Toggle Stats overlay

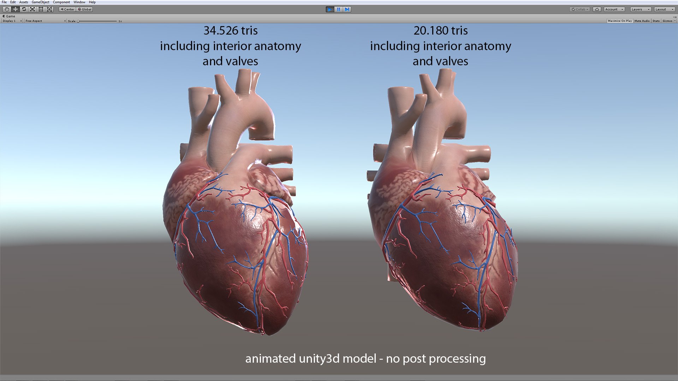tap(656, 21)
